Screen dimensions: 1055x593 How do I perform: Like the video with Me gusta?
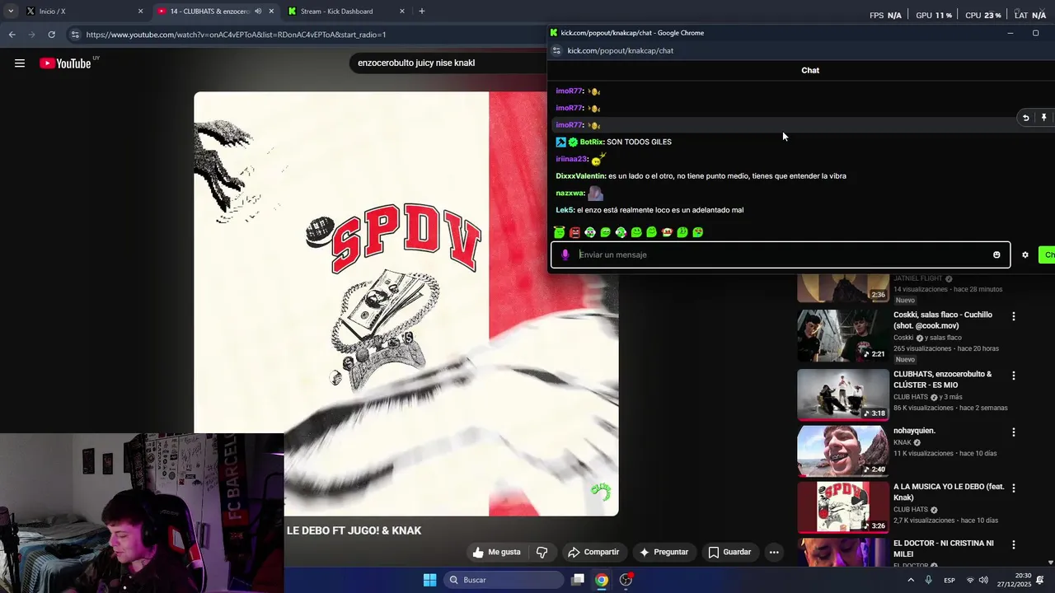497,552
